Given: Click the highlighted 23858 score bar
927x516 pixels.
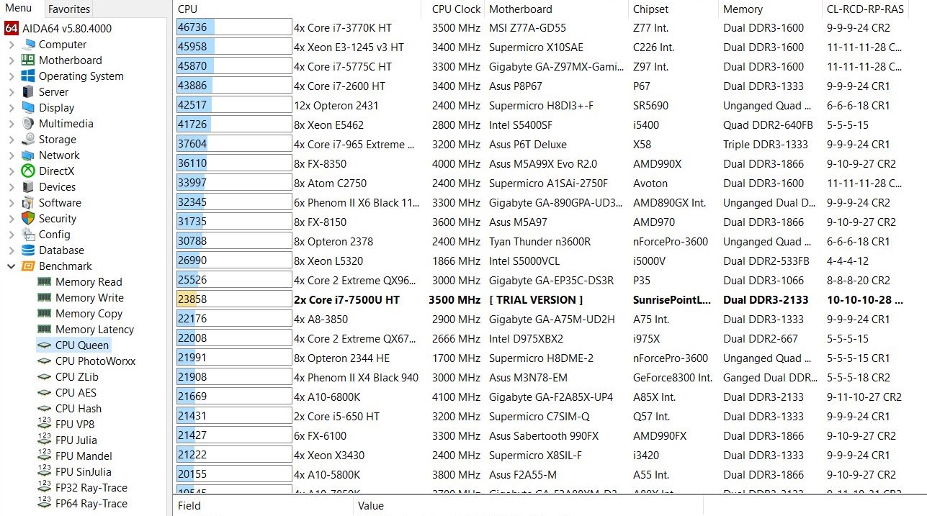Looking at the screenshot, I should 234,299.
